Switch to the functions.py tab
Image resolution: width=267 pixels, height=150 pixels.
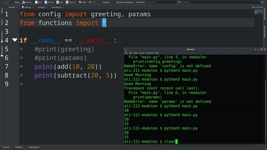click(56, 7)
